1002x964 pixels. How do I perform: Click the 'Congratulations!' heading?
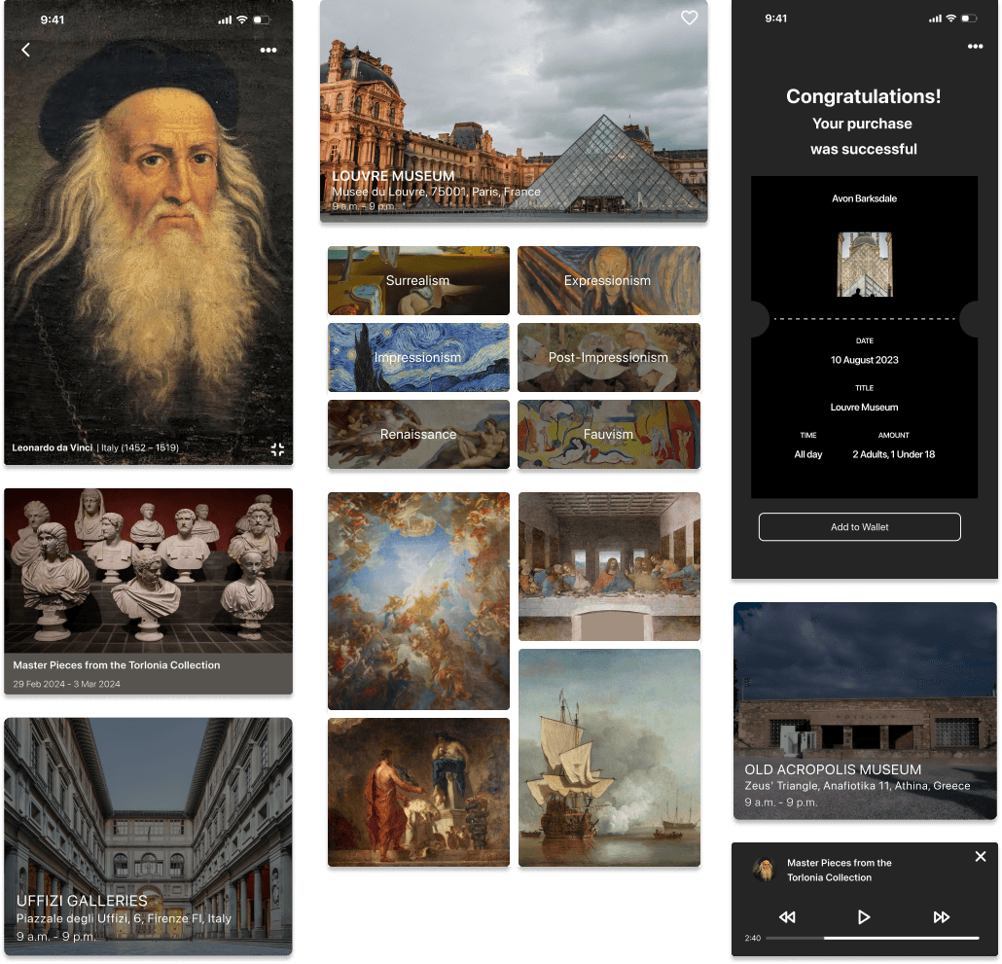pos(863,96)
